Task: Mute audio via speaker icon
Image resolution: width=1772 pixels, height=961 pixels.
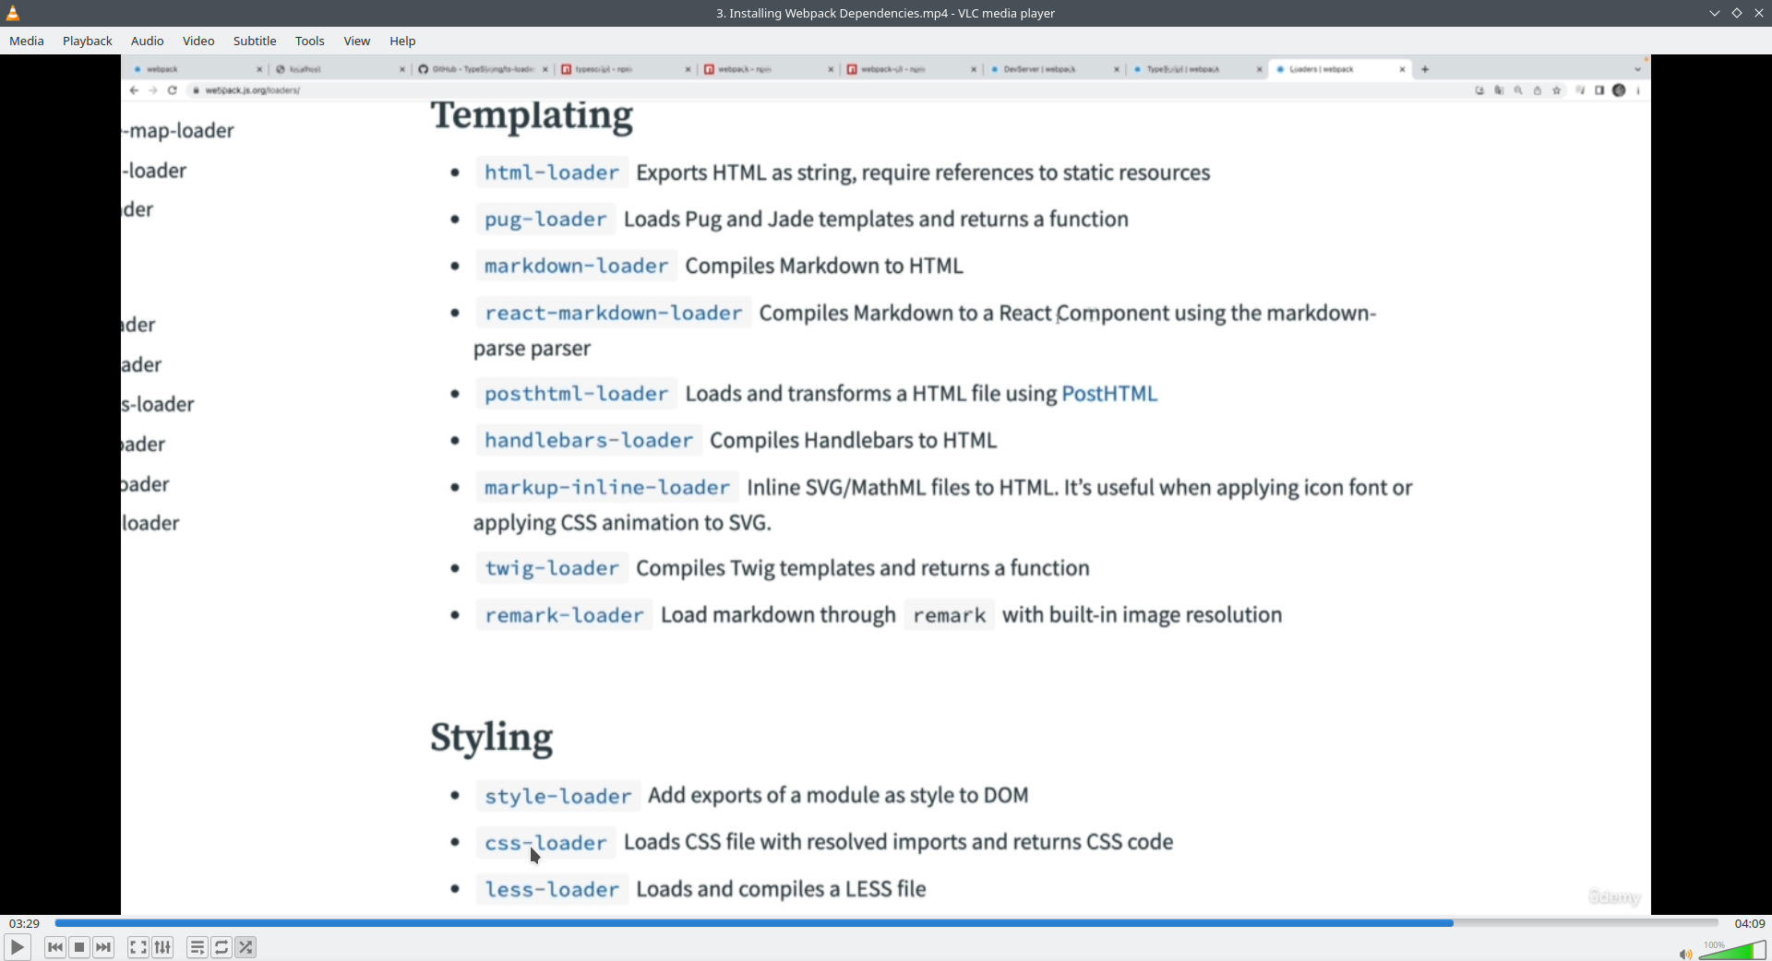Action: point(1685,954)
